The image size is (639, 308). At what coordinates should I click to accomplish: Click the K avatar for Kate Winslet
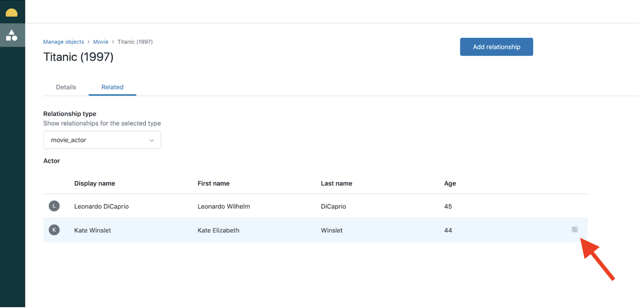(x=54, y=230)
